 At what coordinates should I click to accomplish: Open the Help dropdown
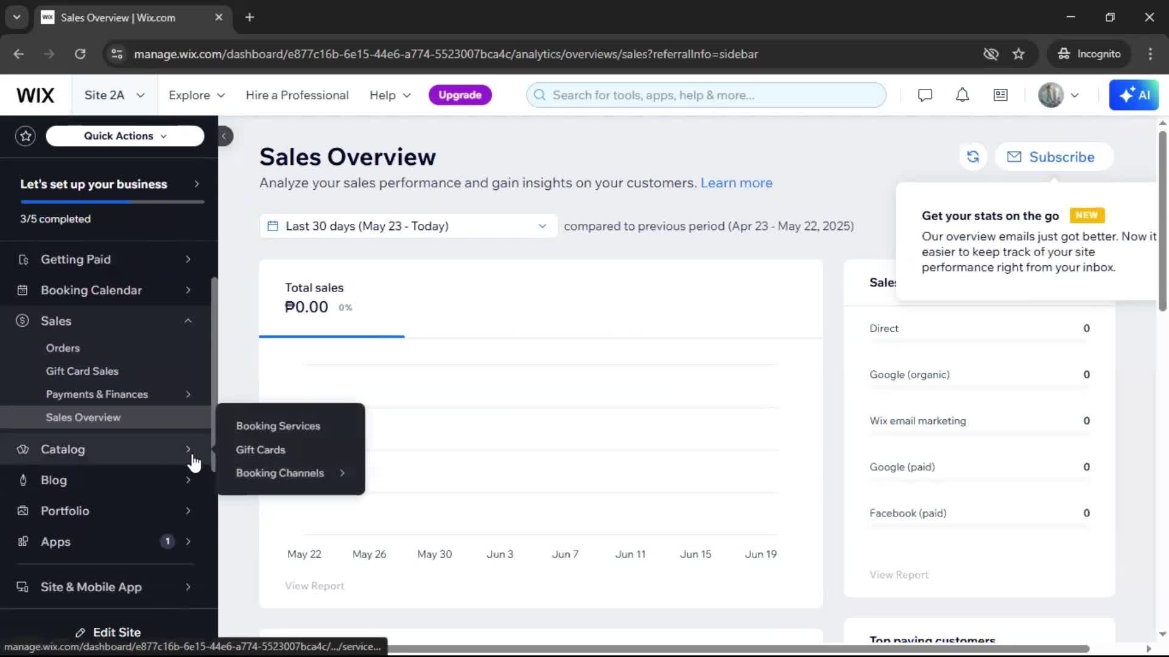390,96
